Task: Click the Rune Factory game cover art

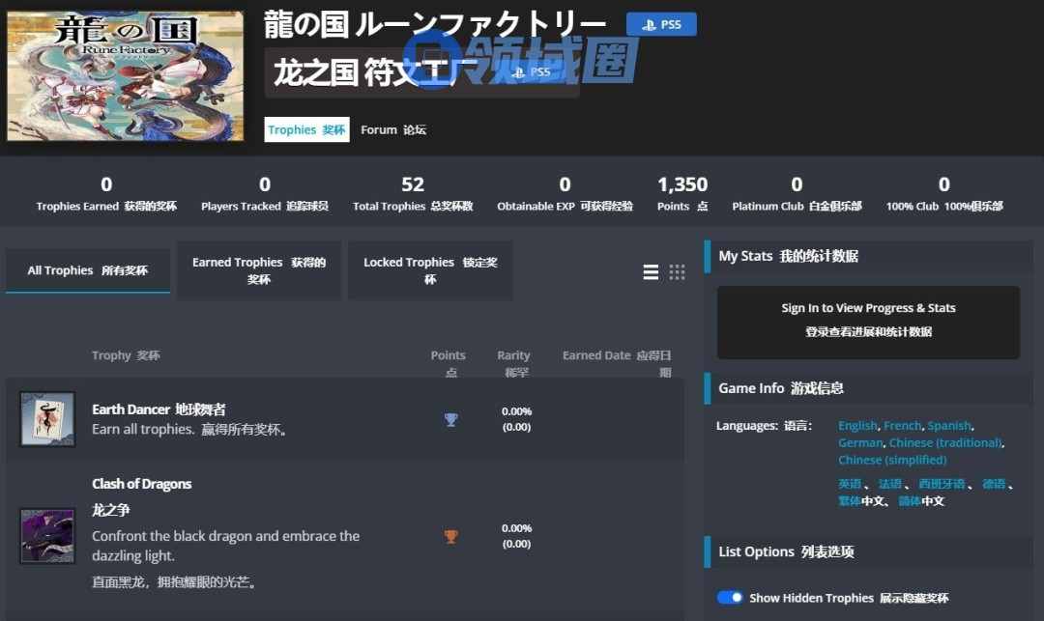Action: (x=125, y=75)
